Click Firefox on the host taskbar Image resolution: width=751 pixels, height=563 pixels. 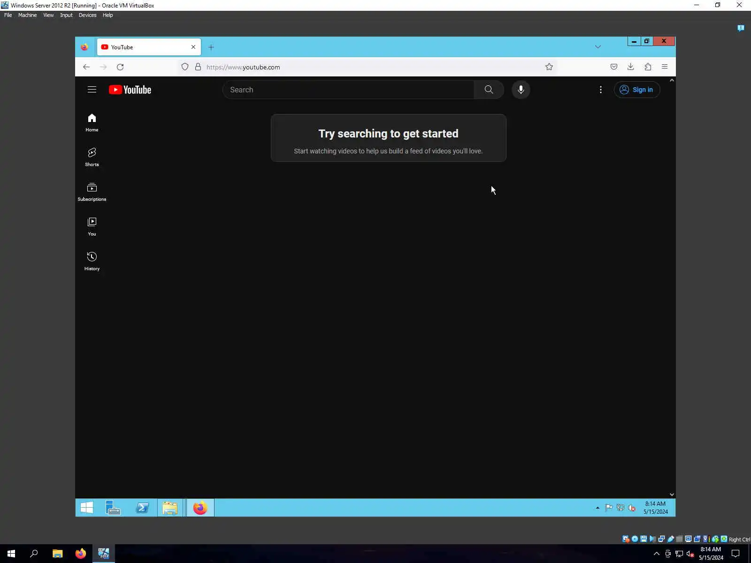[81, 554]
